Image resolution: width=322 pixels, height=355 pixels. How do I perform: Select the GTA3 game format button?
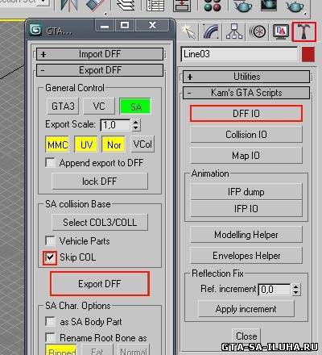pos(63,106)
